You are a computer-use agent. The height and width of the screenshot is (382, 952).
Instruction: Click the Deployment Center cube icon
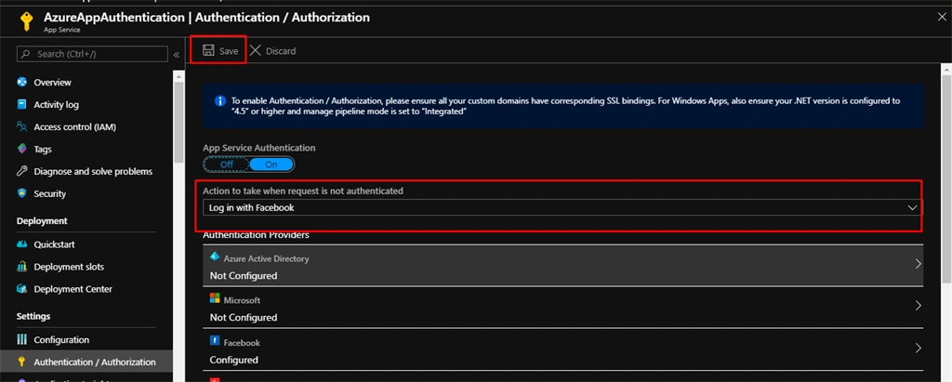click(22, 289)
